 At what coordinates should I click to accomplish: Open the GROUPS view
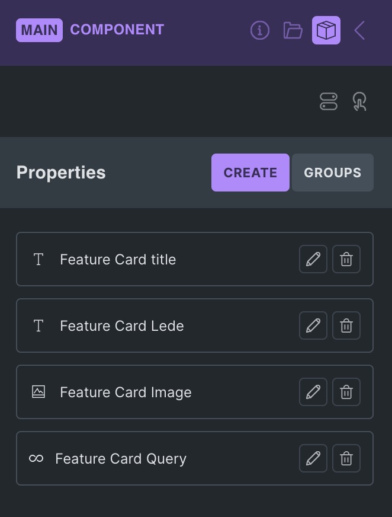tap(332, 173)
